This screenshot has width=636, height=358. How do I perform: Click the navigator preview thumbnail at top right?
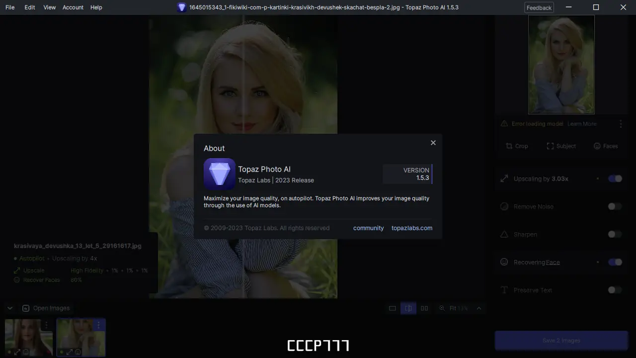(561, 64)
